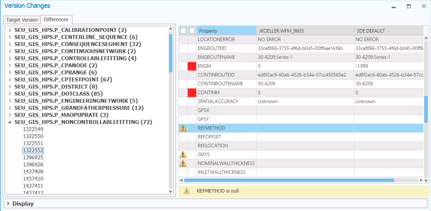This screenshot has height=211, width=431.
Task: Collapse SEU_GIS_HPS.P_NONCONTROLLABLEFITTING node
Action: [x=10, y=122]
